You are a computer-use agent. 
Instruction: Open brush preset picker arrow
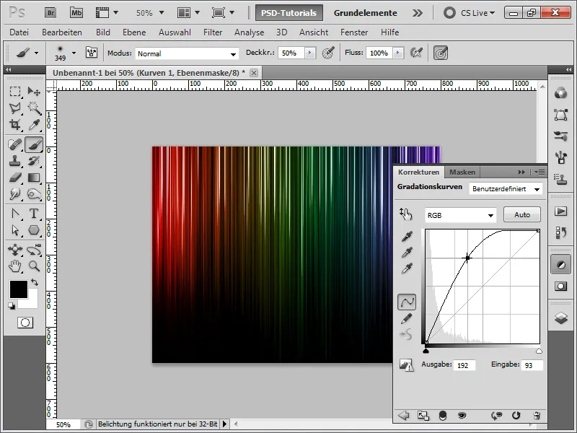[74, 53]
